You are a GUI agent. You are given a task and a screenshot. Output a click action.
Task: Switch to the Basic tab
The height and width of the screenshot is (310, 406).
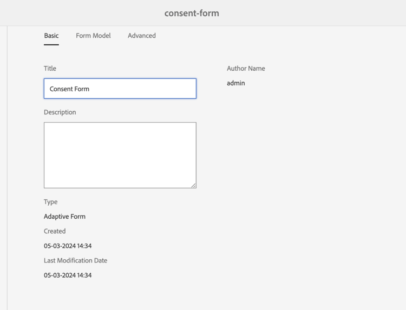[51, 36]
